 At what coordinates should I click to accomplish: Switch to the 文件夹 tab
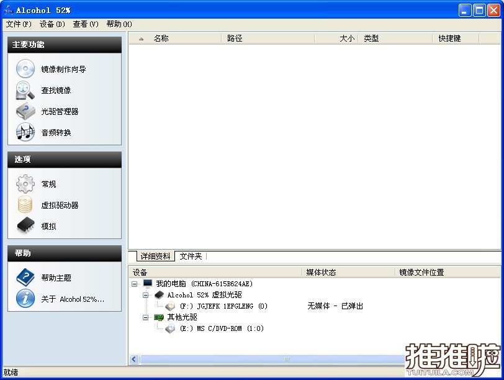191,256
